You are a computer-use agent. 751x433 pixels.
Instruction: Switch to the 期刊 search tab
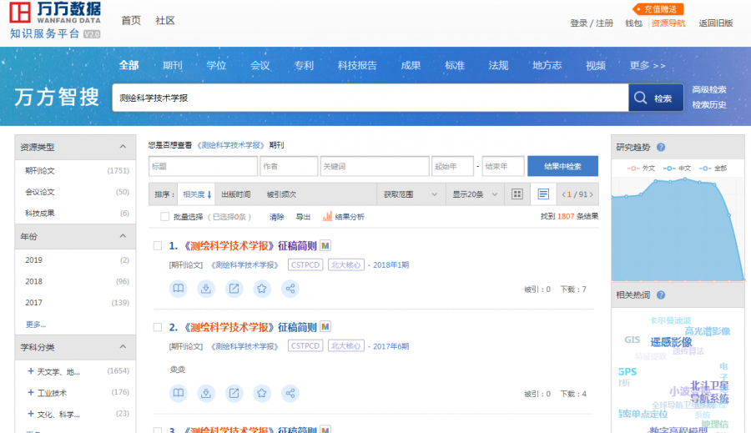173,65
